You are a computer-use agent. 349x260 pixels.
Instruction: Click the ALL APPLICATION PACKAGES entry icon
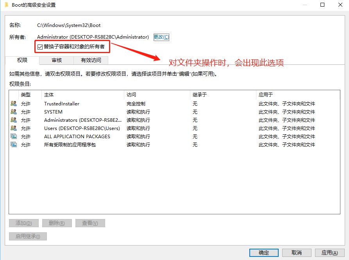(14, 137)
